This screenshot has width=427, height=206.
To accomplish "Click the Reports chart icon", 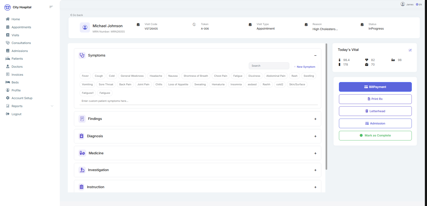I will 8,106.
